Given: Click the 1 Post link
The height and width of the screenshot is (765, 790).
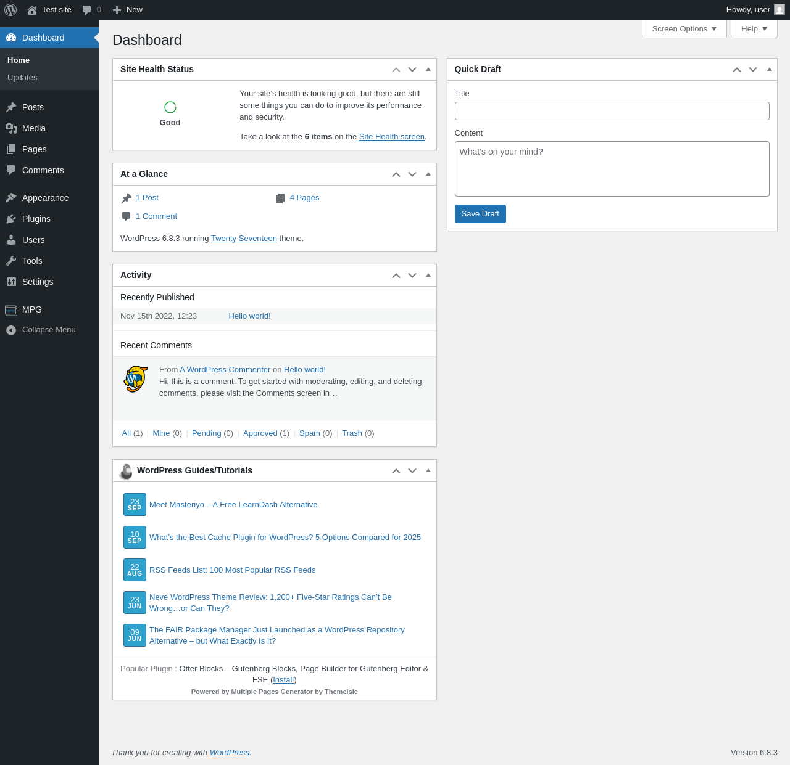Looking at the screenshot, I should click(x=147, y=198).
